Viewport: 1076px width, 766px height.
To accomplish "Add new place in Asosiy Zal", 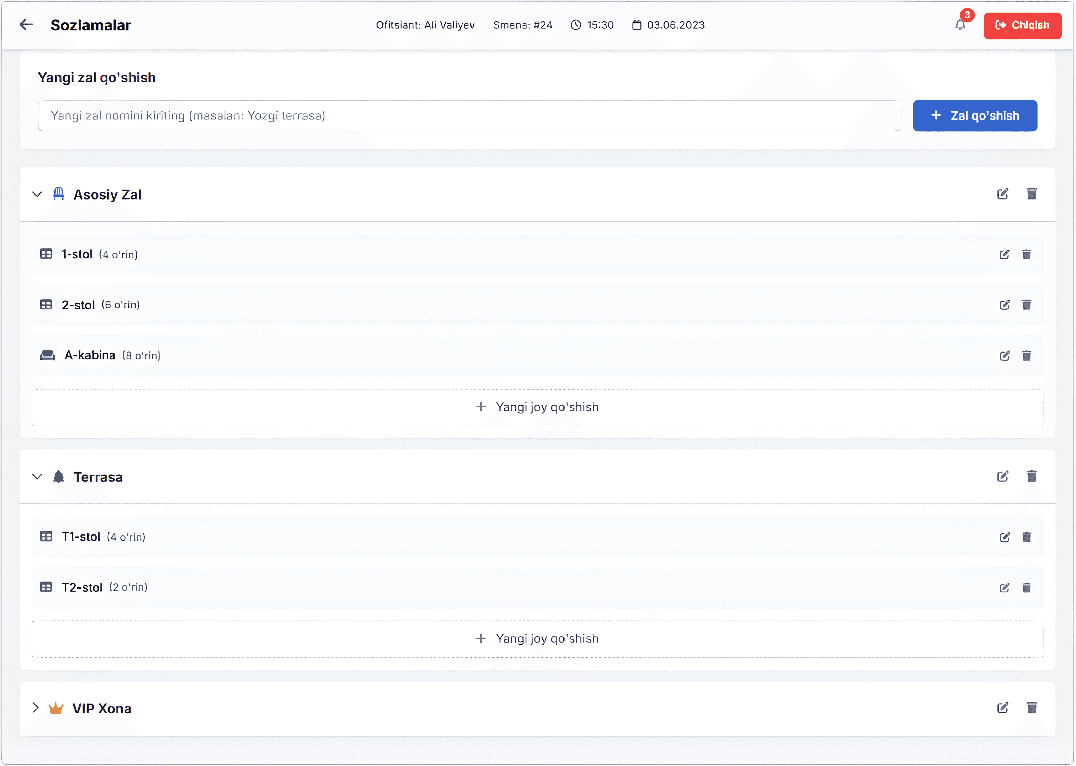I will (x=537, y=407).
